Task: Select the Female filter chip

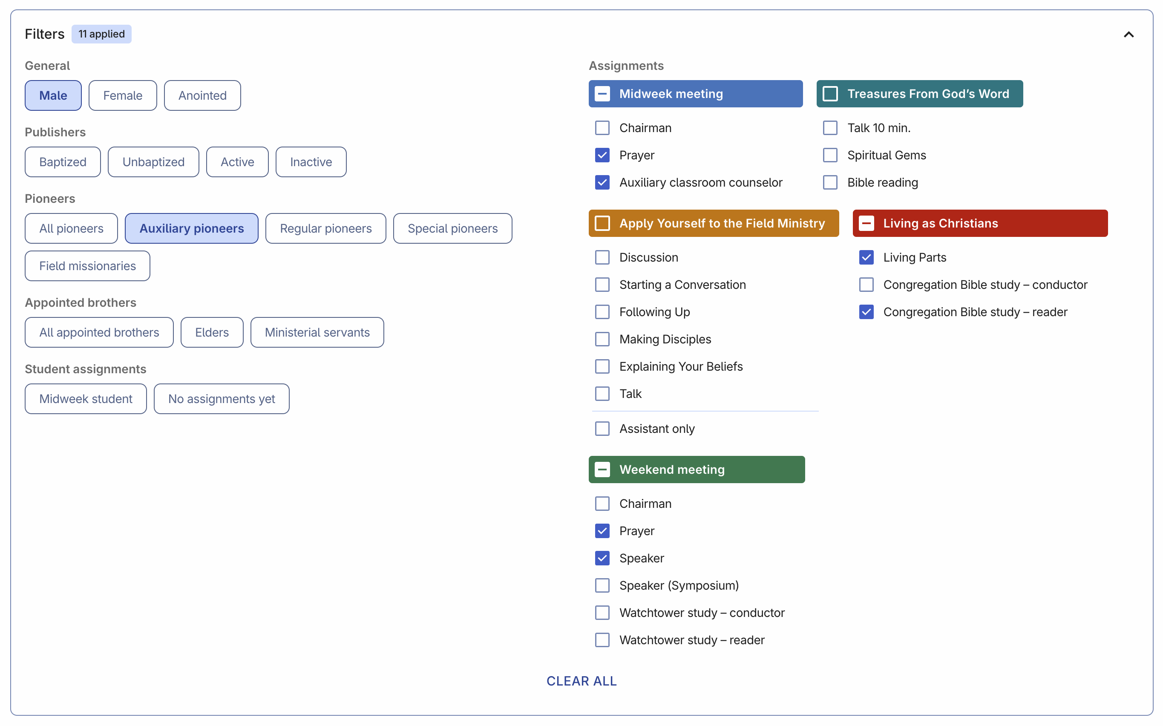Action: point(122,95)
